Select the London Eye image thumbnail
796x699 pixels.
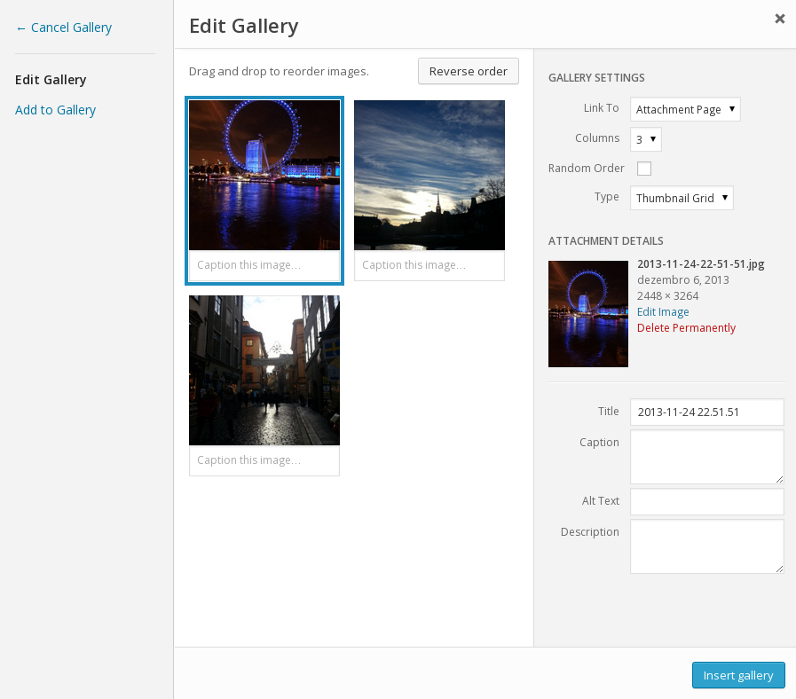click(x=264, y=175)
